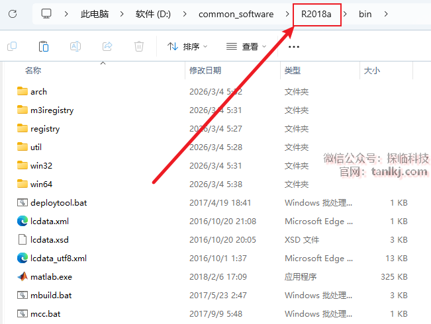Click the m3iregistry folder icon

[x=23, y=110]
